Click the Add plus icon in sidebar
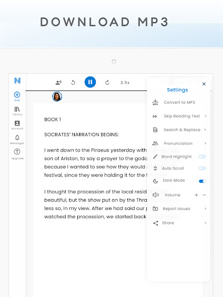 (x=17, y=95)
